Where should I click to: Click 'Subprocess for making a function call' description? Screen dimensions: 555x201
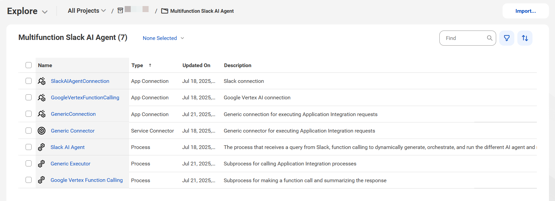click(x=305, y=181)
